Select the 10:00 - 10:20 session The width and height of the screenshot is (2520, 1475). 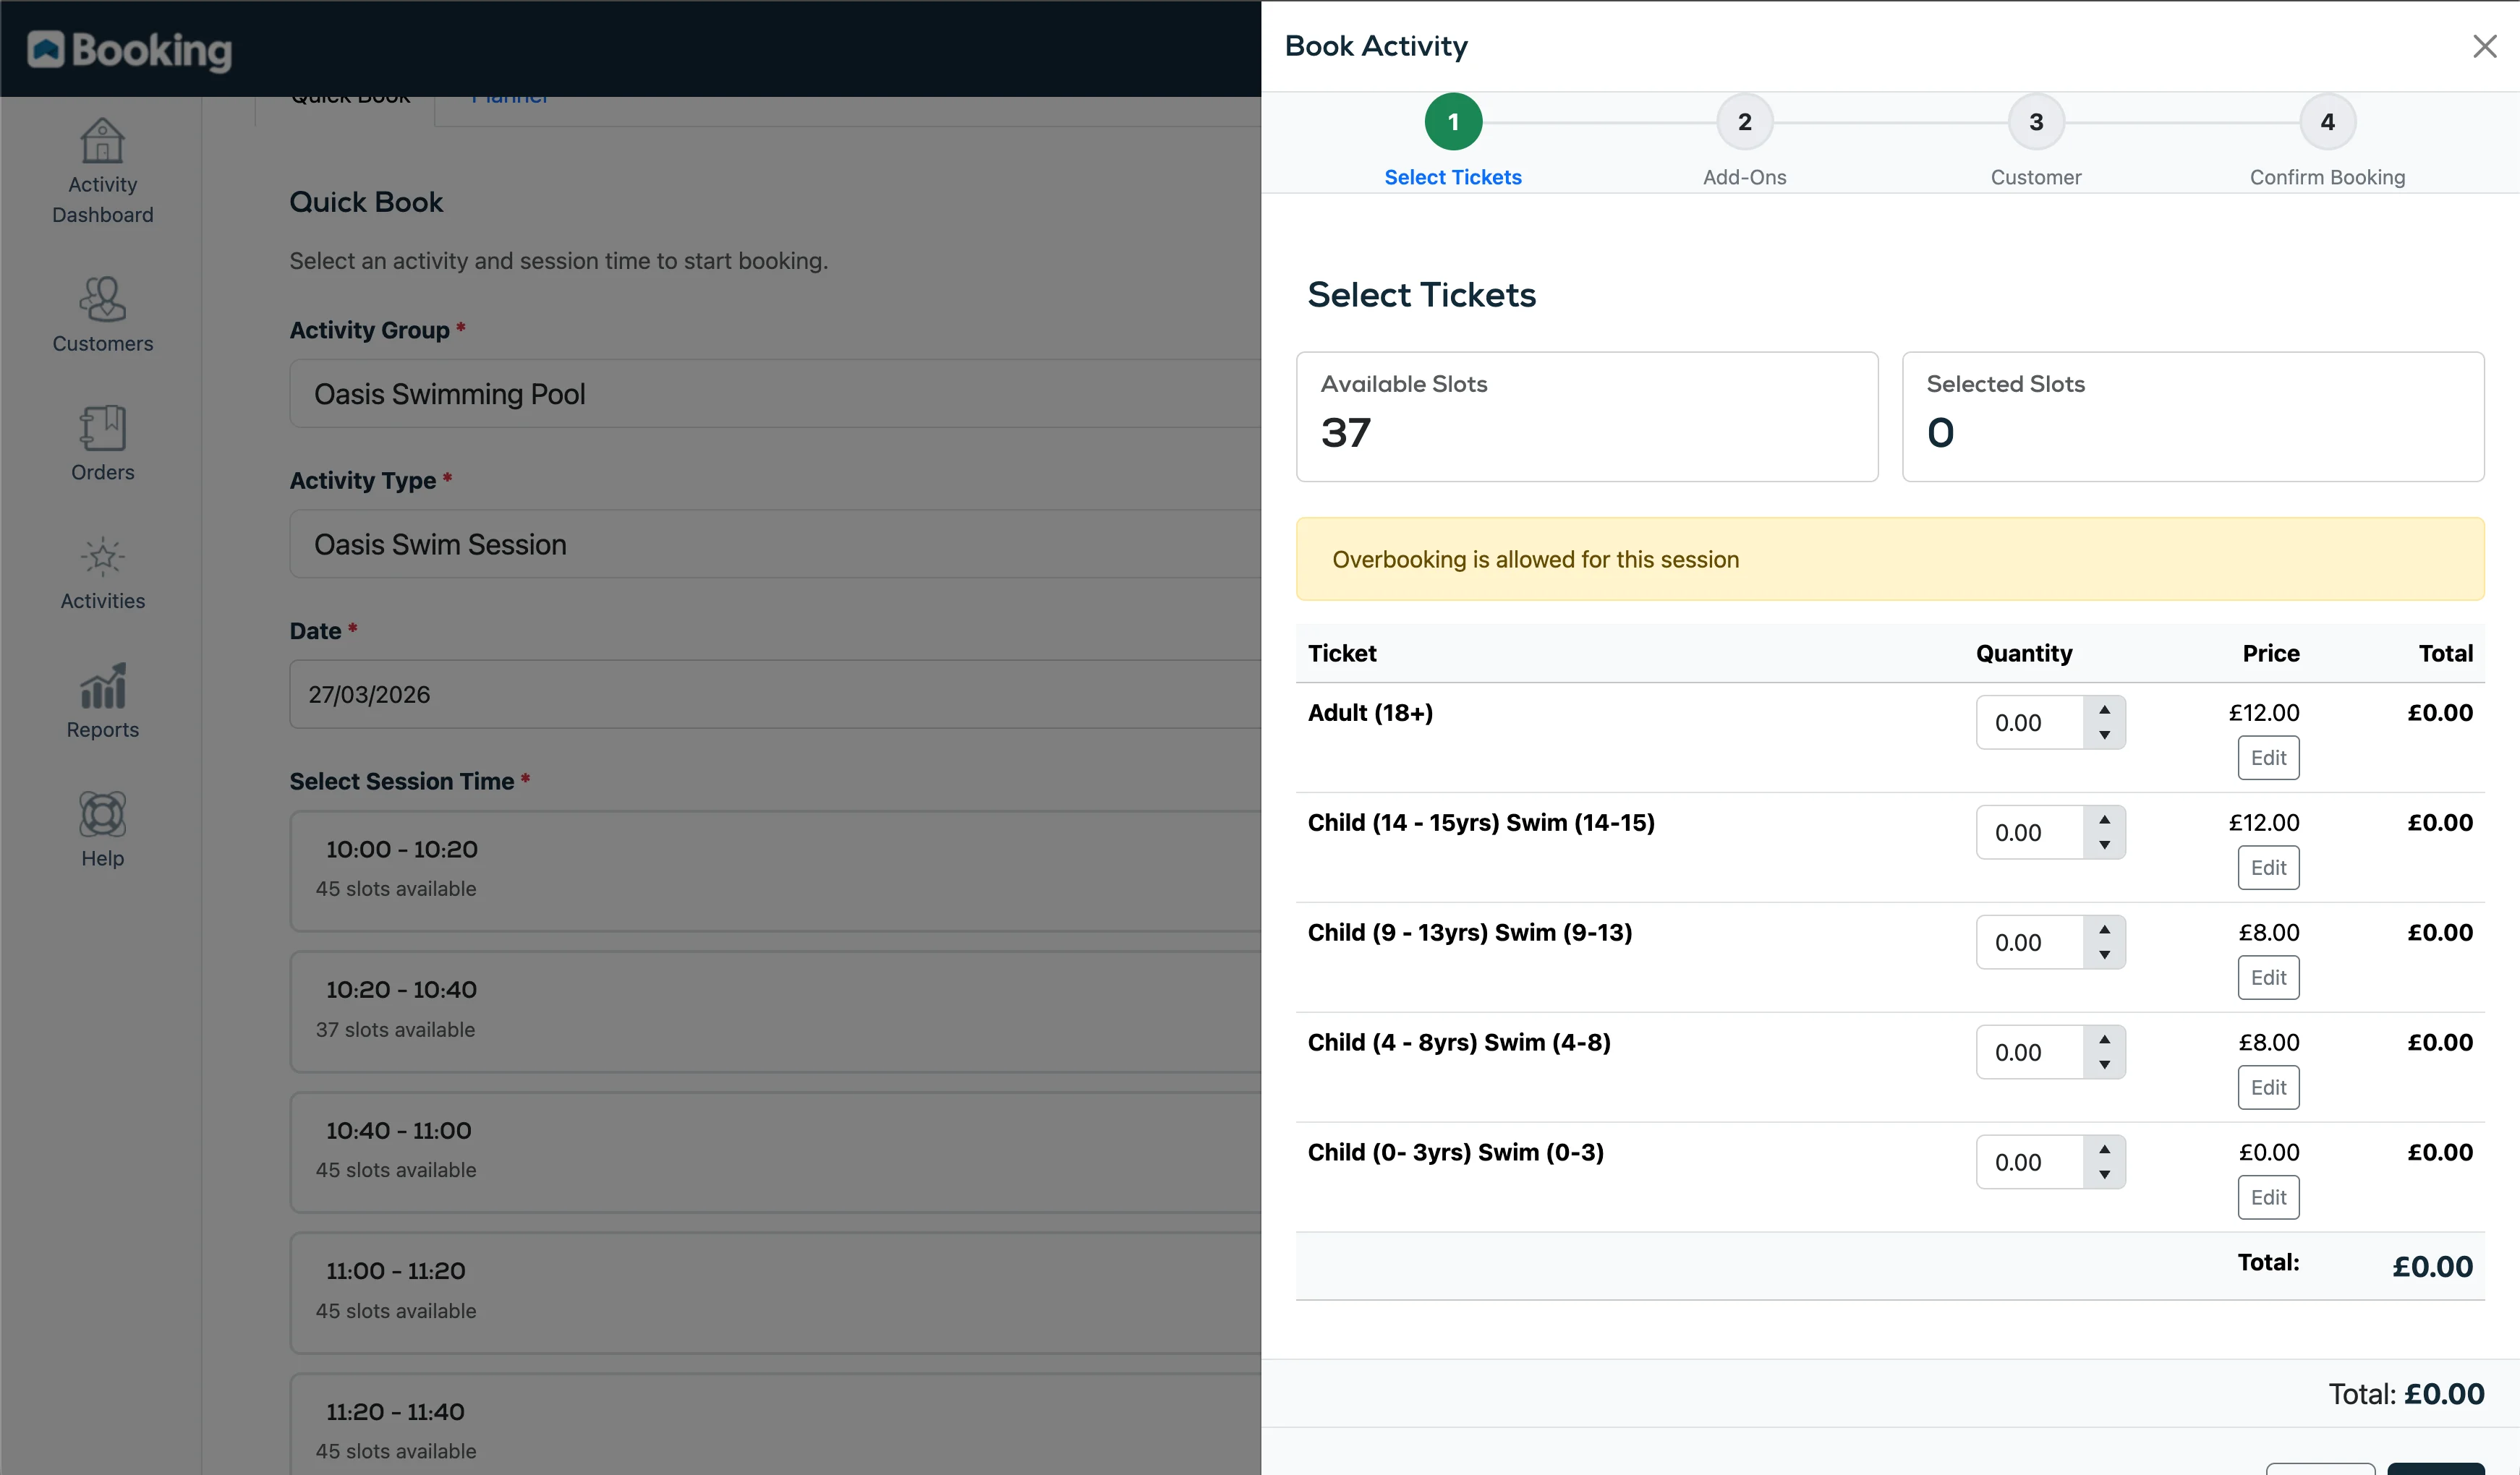pos(775,871)
